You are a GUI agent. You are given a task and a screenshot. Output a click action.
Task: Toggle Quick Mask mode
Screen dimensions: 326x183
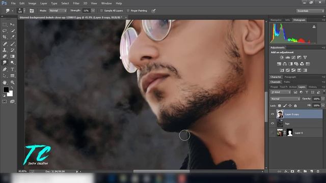click(x=5, y=102)
